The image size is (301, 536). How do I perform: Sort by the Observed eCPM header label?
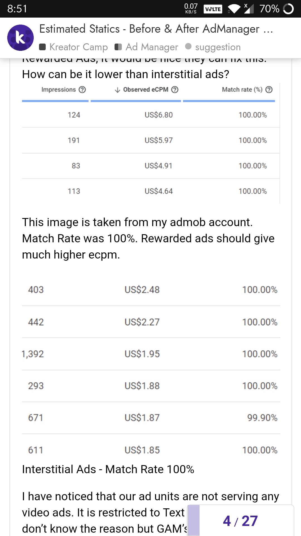(146, 90)
